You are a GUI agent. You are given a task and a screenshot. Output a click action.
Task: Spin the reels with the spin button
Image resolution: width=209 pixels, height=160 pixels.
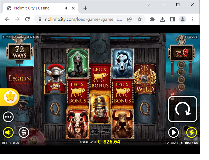(183, 109)
